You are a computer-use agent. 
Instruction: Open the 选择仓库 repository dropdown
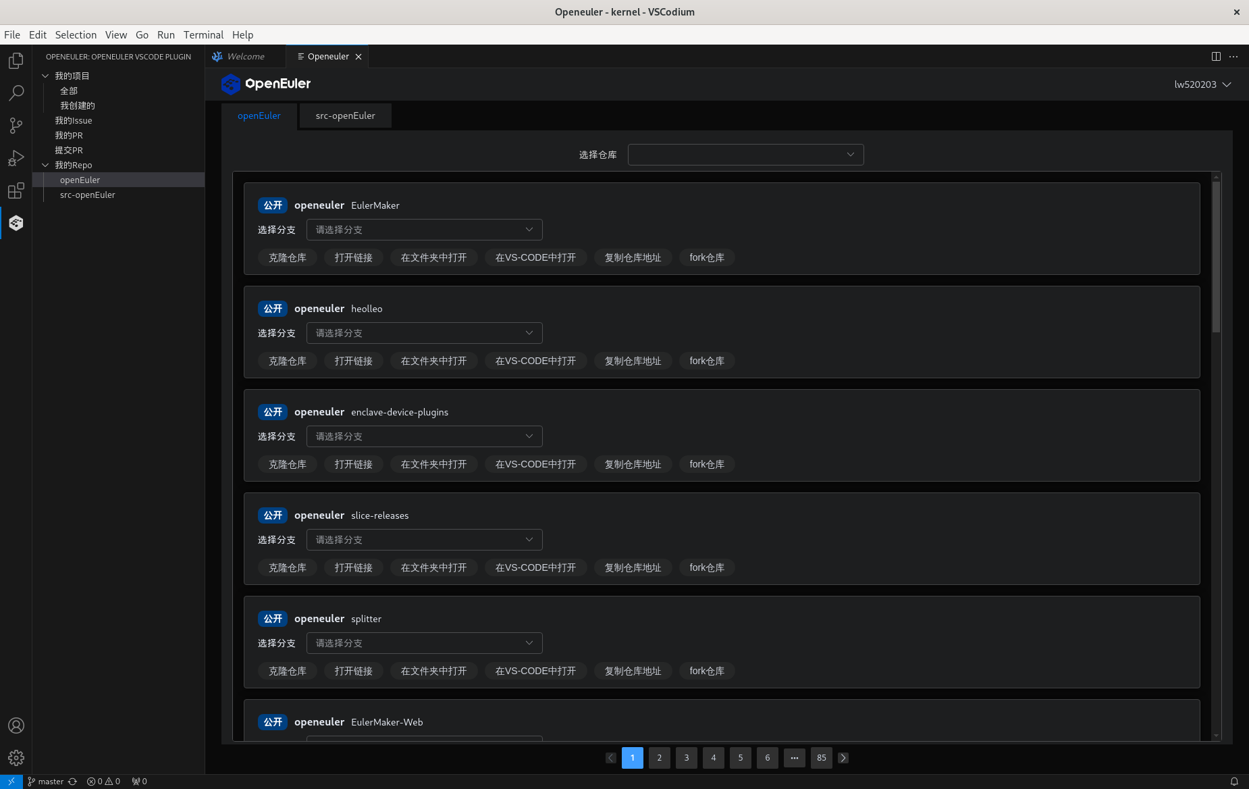pos(745,155)
